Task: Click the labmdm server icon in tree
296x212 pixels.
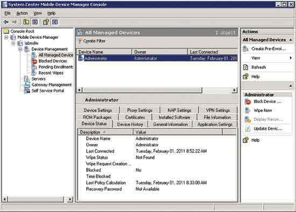Action: 20,43
